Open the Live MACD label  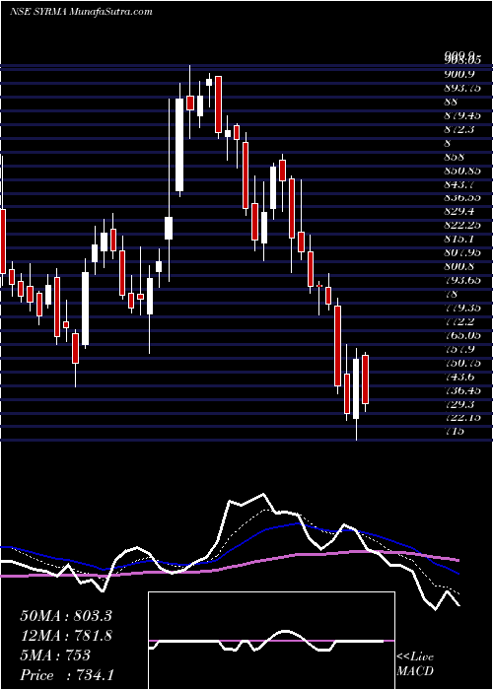click(x=415, y=664)
